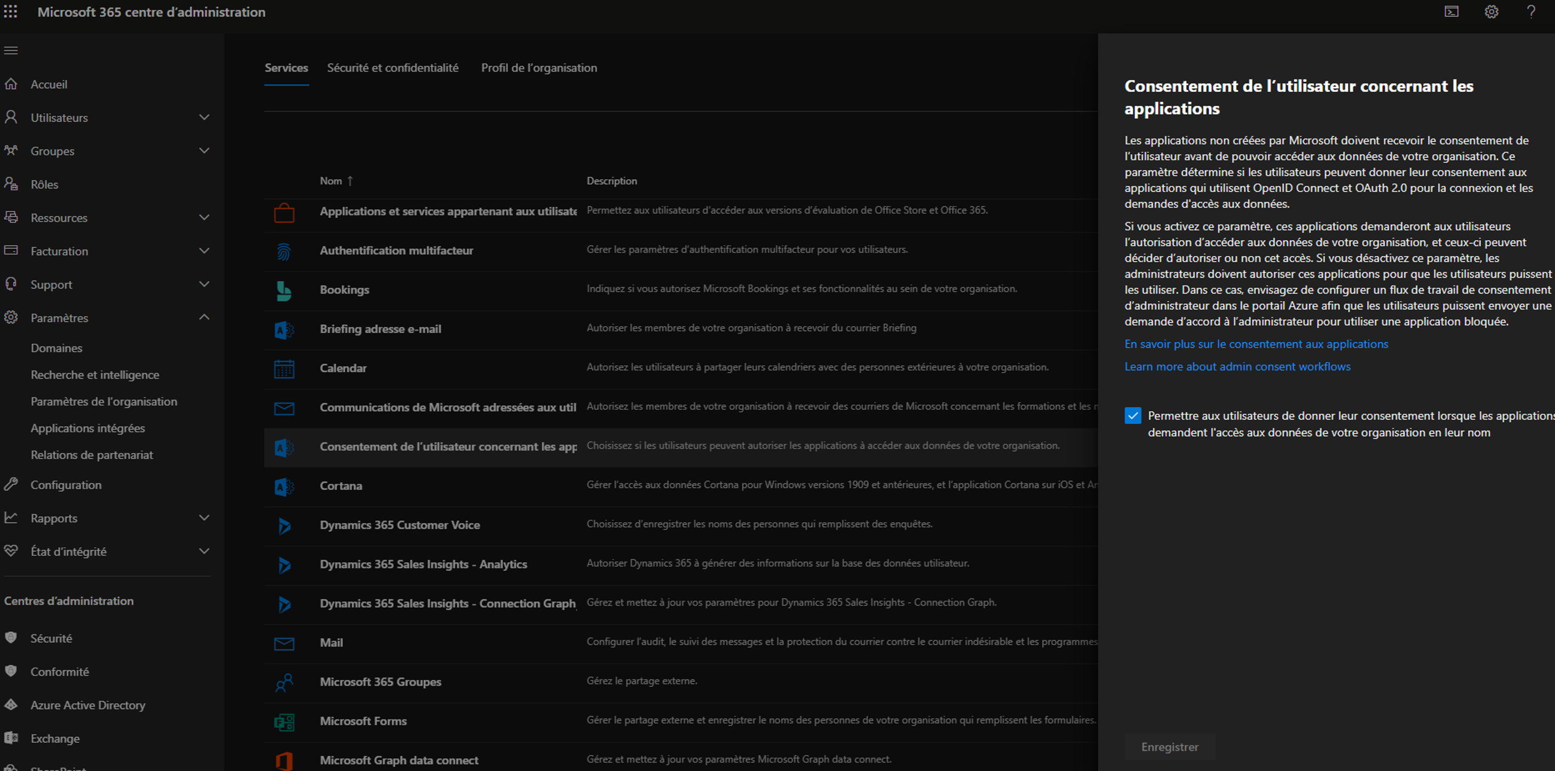Expand the Utilisateurs section chevron
Screen dimensions: 1555x771
coord(204,117)
